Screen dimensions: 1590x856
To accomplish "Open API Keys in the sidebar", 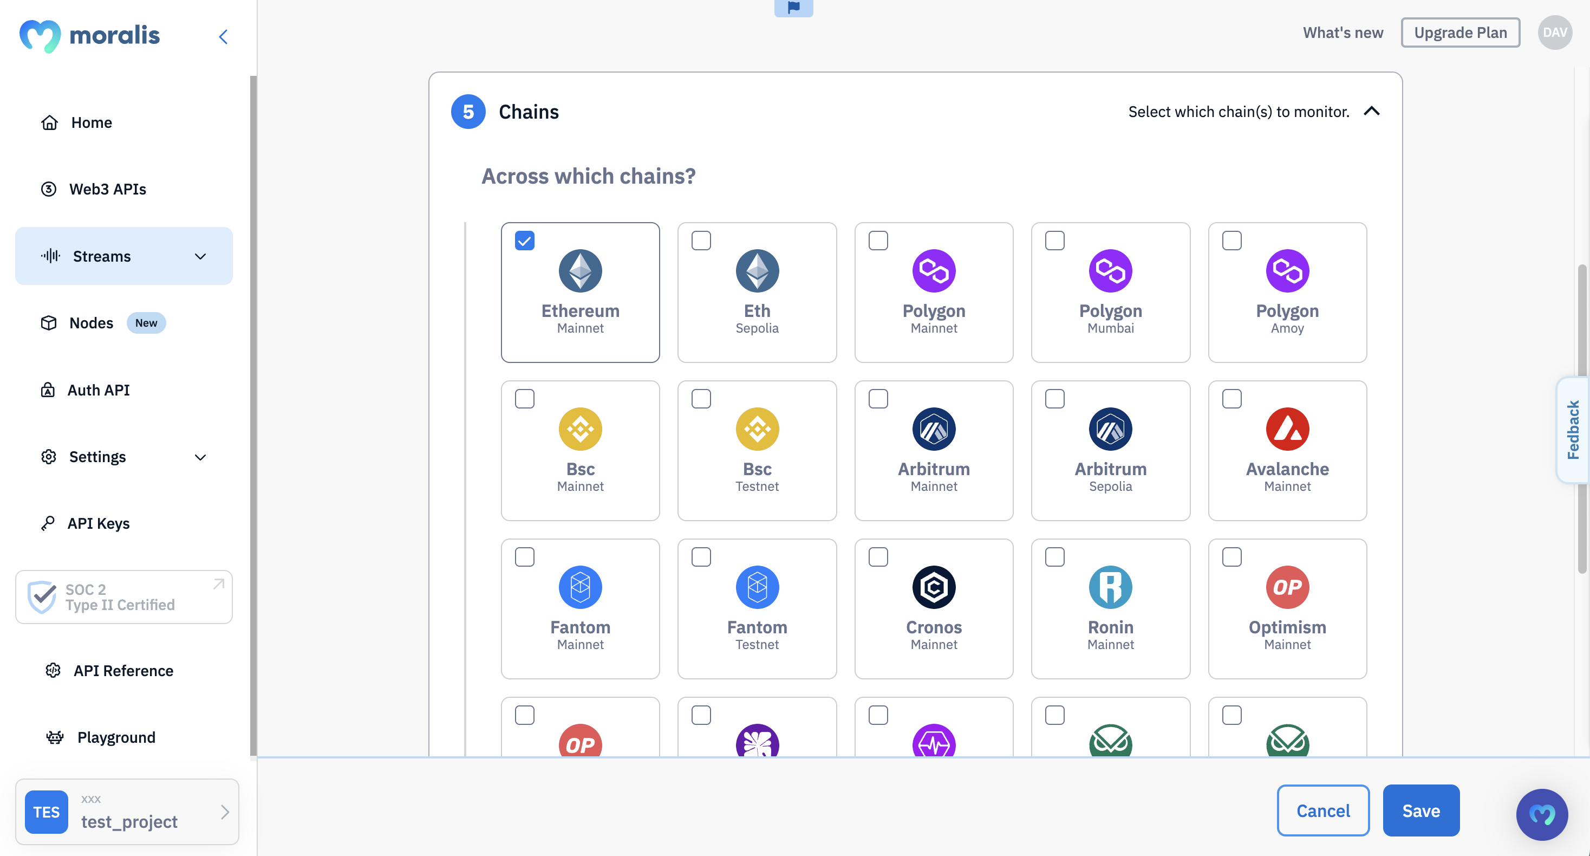I will click(123, 523).
